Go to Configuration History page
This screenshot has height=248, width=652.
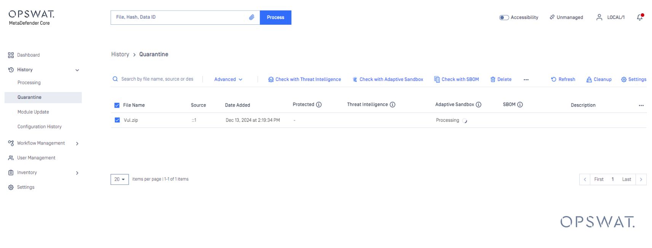[x=39, y=127]
